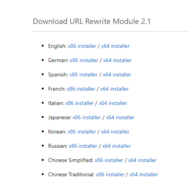Open the German x64 installer link
This screenshot has width=189, height=189.
tap(117, 60)
